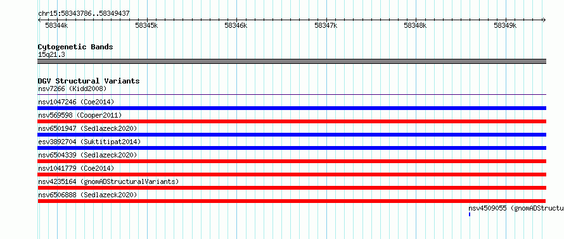Click the nsv6504339 (Sedlazeck2020) variant label
This screenshot has width=564, height=239.
tap(87, 155)
